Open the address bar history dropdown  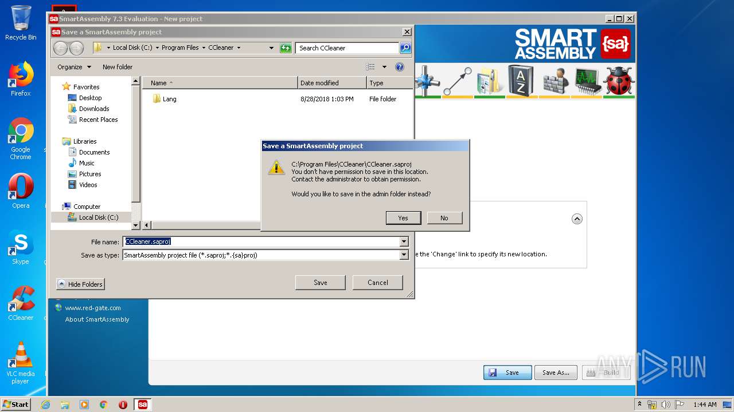[271, 48]
